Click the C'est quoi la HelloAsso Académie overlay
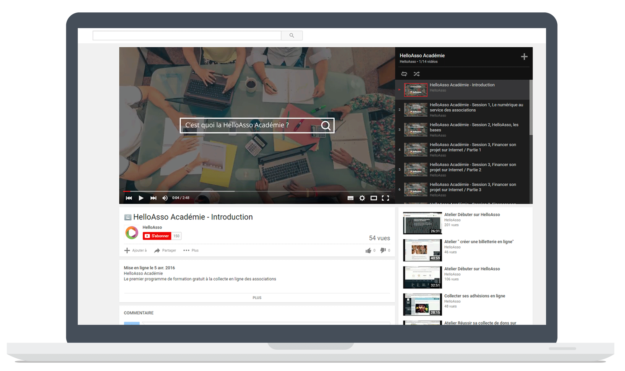The height and width of the screenshot is (371, 625). point(257,125)
